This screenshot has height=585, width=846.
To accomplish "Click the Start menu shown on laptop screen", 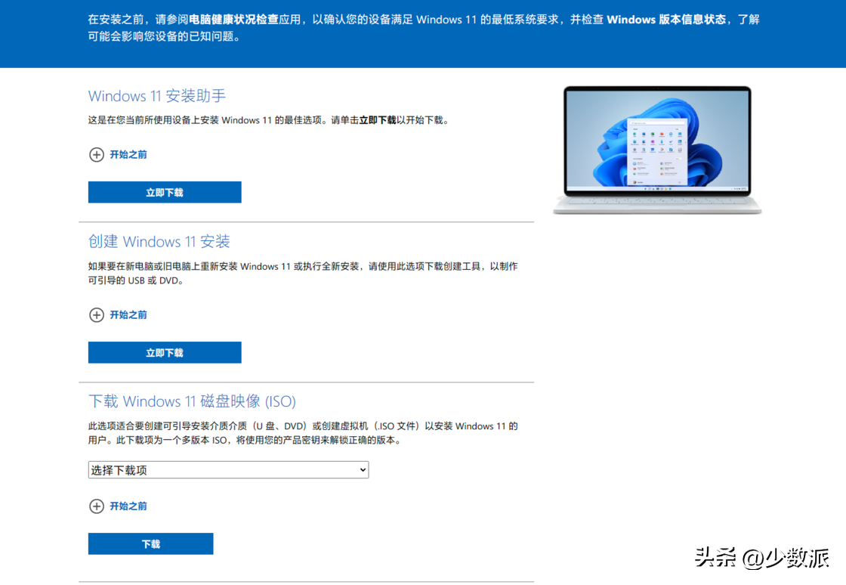I will (657, 151).
